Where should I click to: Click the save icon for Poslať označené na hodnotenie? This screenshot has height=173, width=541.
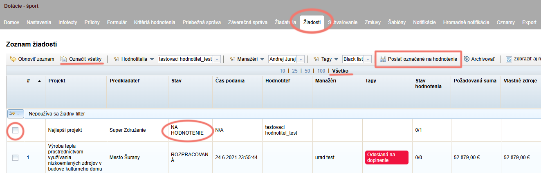(x=382, y=59)
